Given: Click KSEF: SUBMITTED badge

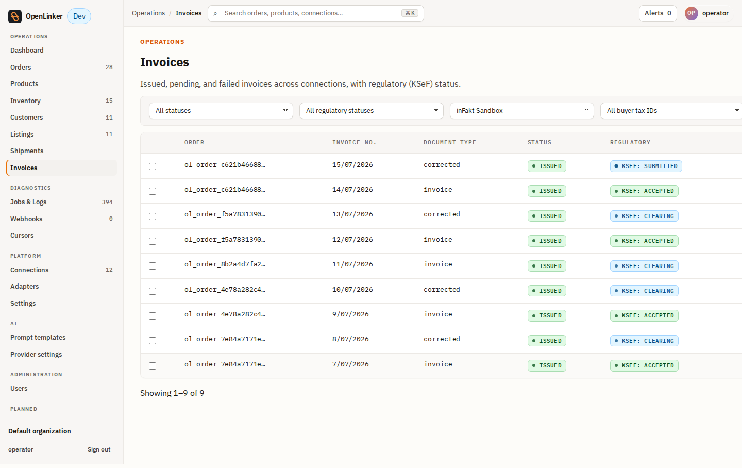Looking at the screenshot, I should 646,166.
